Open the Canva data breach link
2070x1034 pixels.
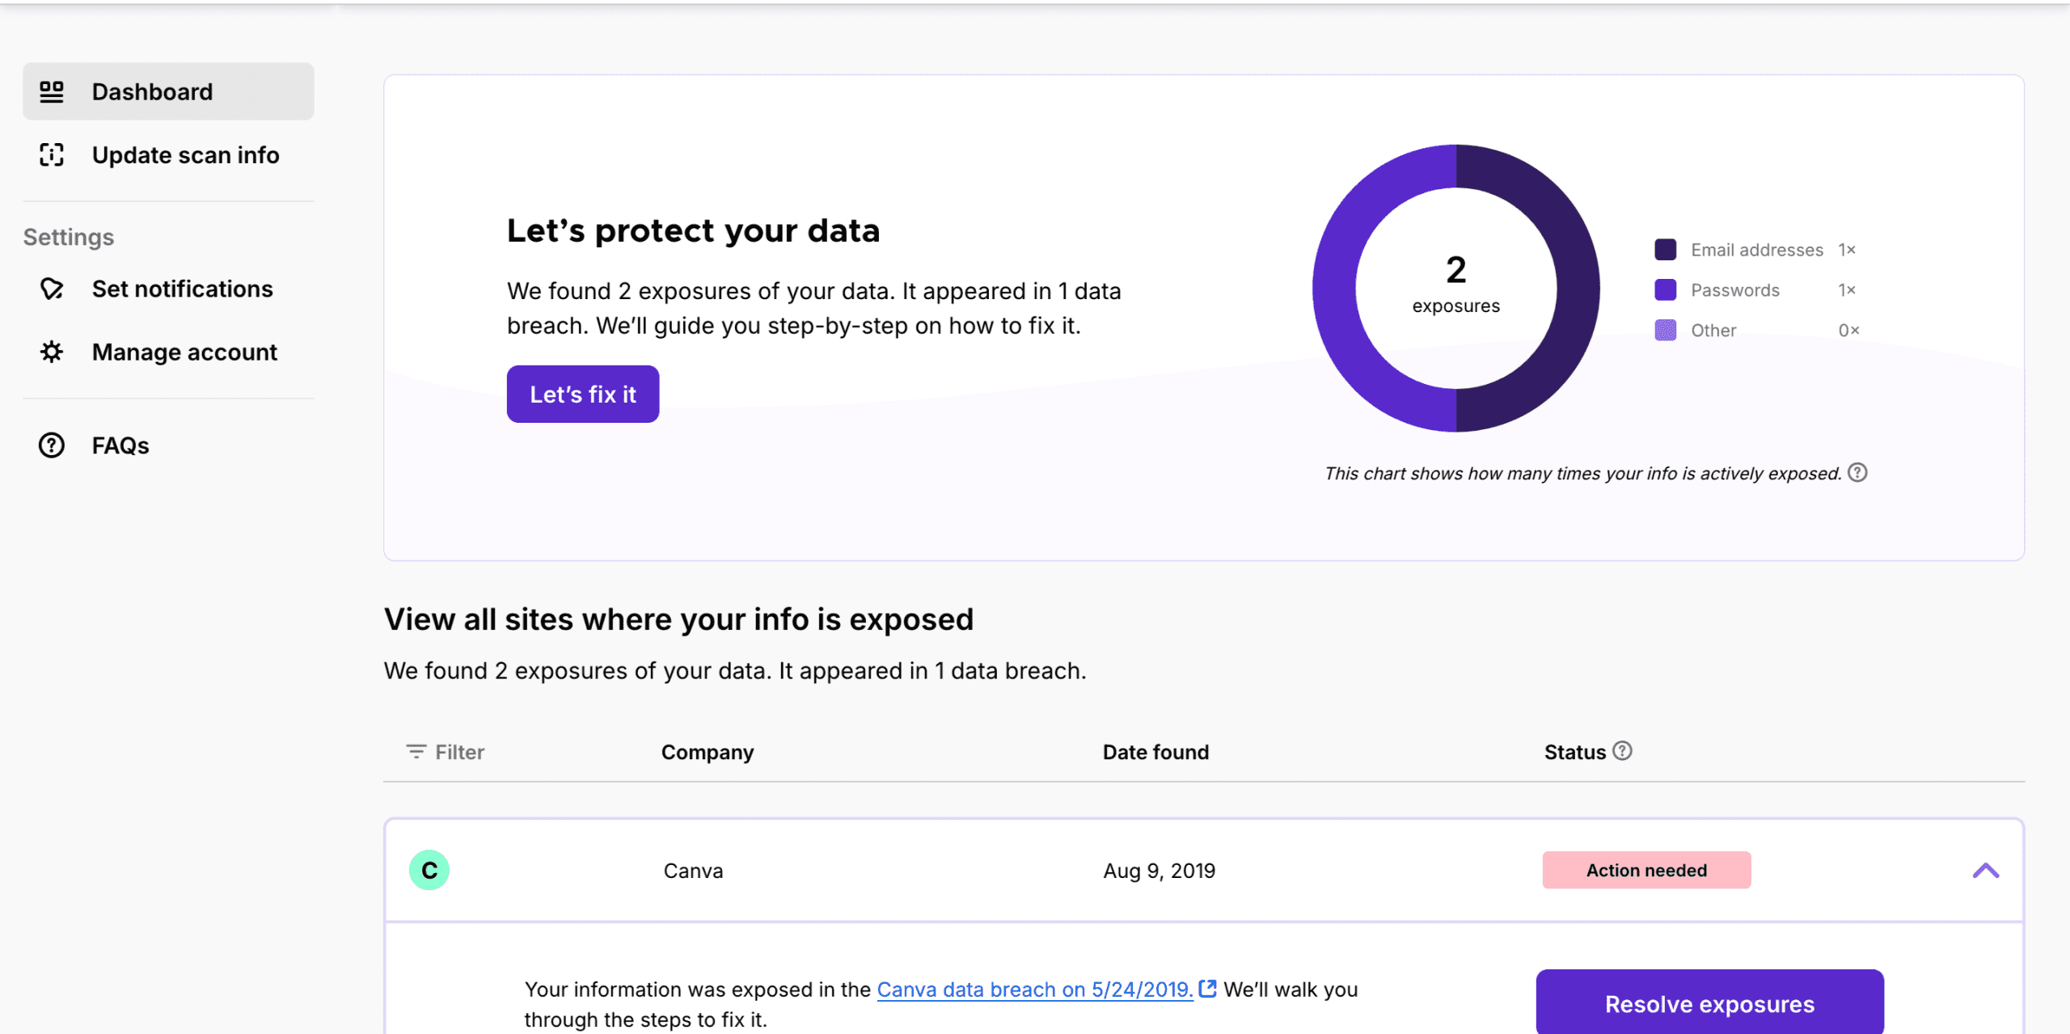(x=1033, y=988)
